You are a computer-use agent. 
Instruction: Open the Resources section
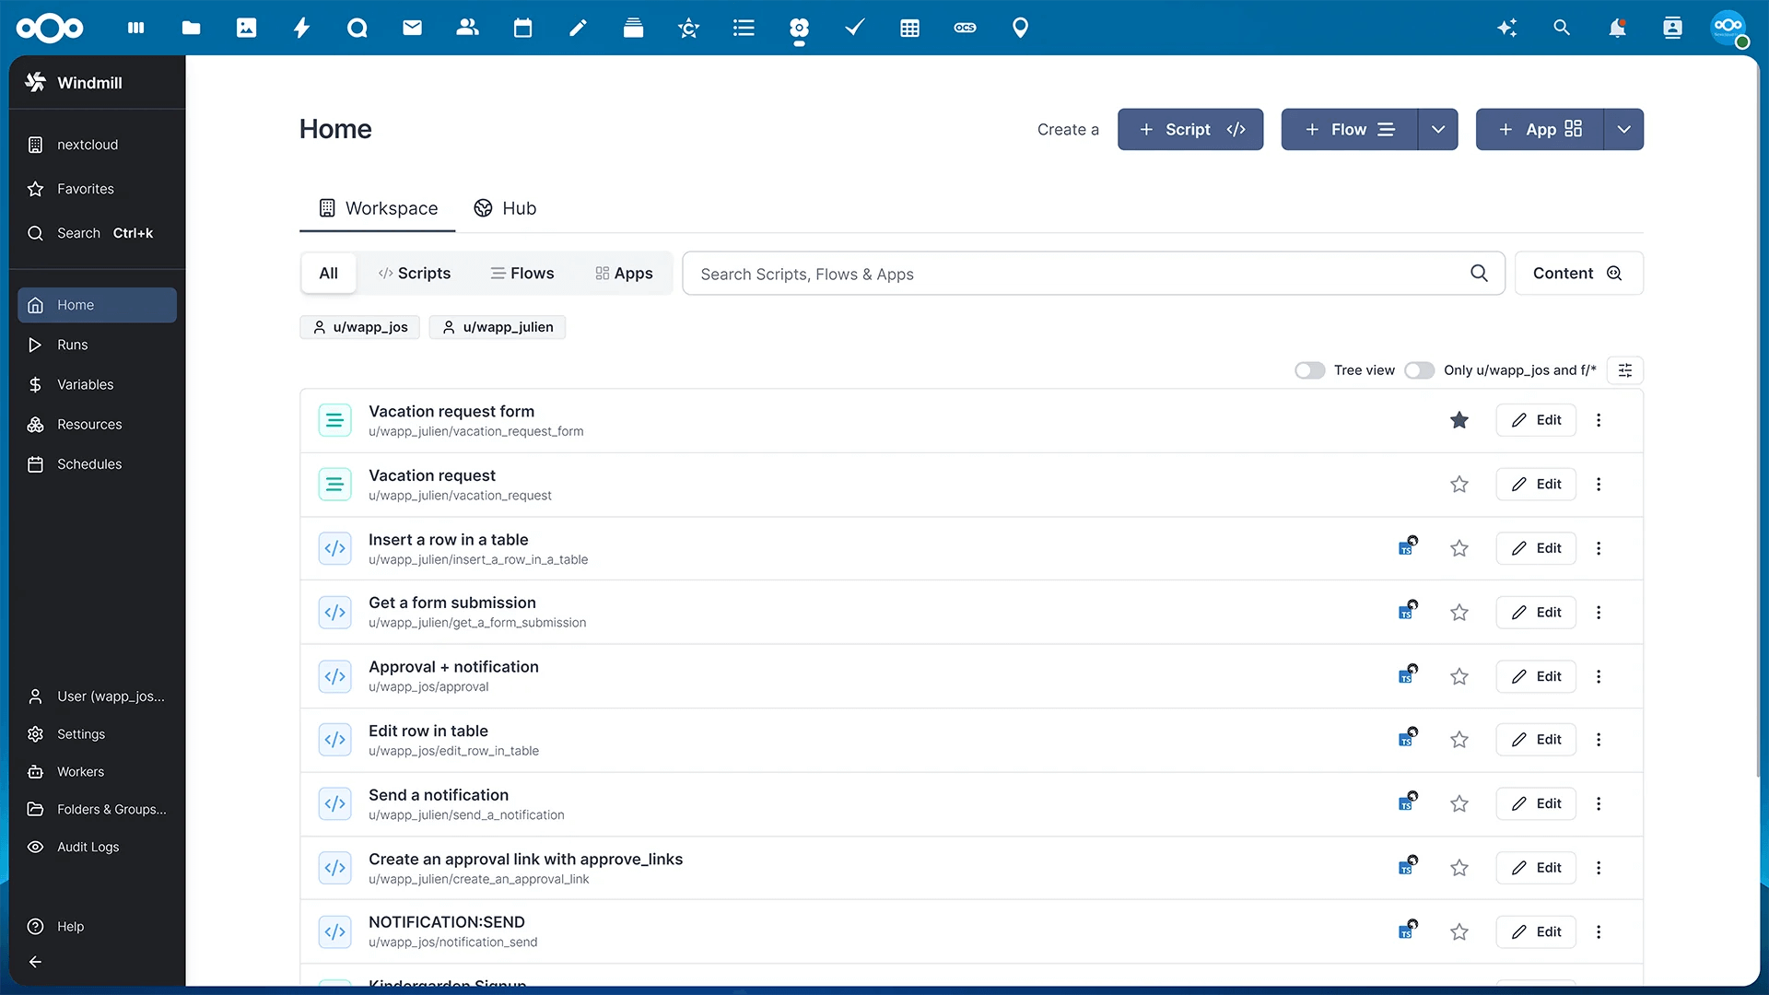pos(89,424)
